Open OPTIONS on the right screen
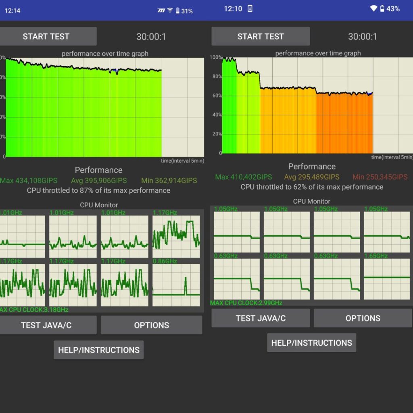 pyautogui.click(x=363, y=318)
